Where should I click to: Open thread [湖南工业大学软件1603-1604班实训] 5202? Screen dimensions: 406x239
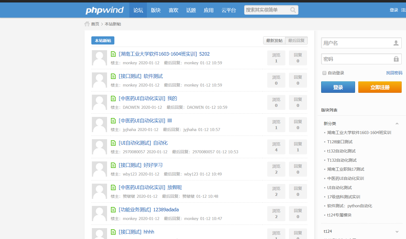(164, 54)
